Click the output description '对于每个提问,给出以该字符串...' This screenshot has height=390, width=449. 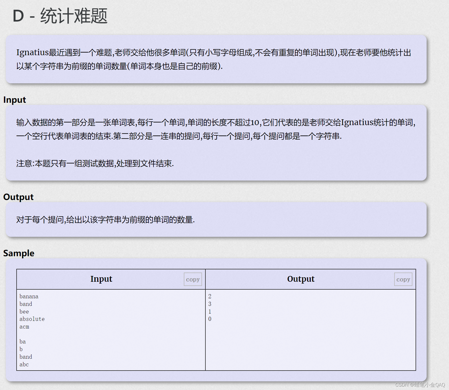click(106, 220)
